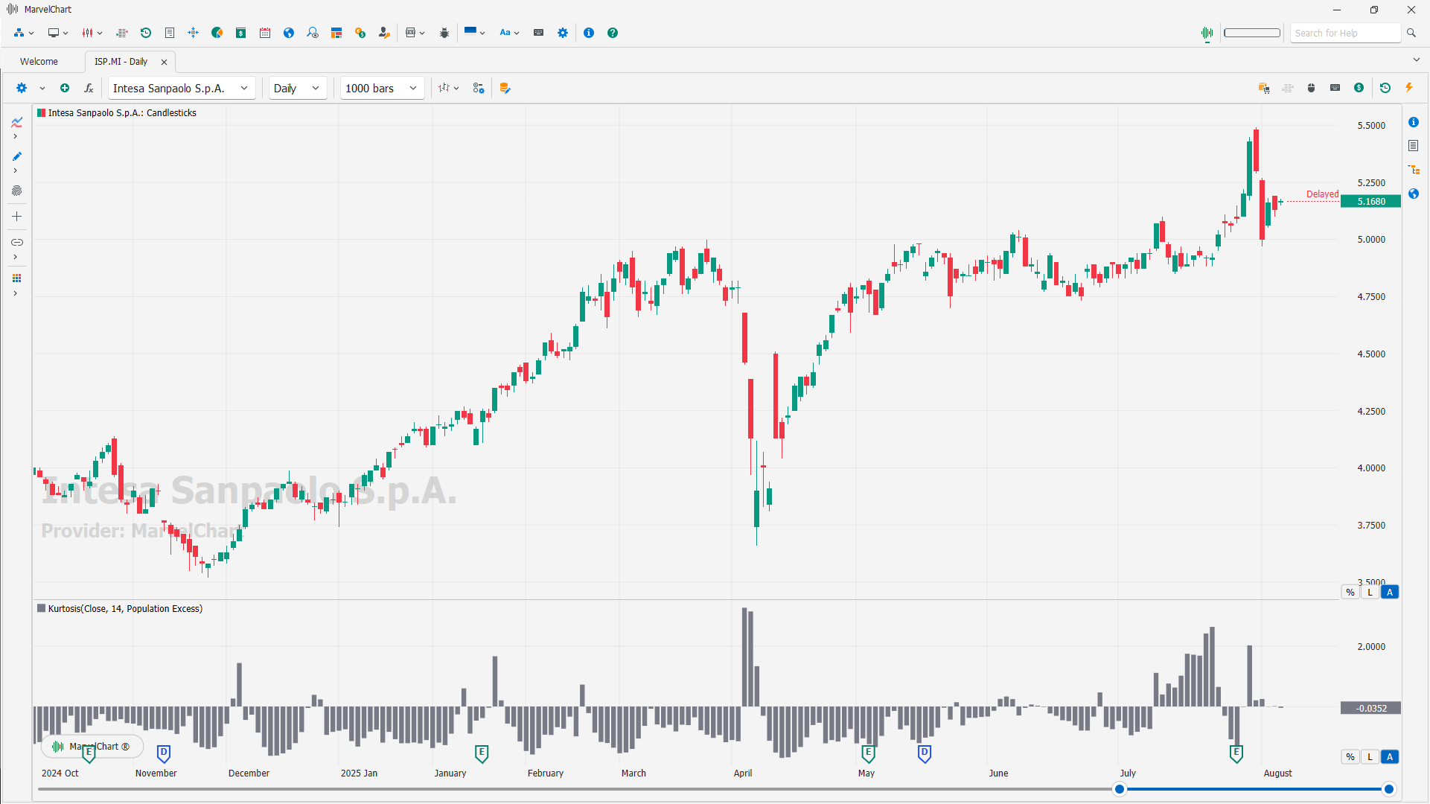The image size is (1430, 804).
Task: Click the mouse icon in chart toolbar
Action: tap(1312, 88)
